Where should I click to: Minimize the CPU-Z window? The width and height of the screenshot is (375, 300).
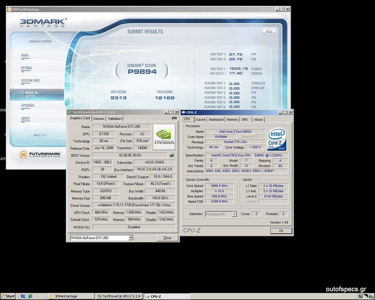(280, 113)
